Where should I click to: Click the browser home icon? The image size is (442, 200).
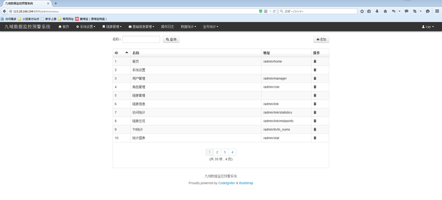(385, 11)
